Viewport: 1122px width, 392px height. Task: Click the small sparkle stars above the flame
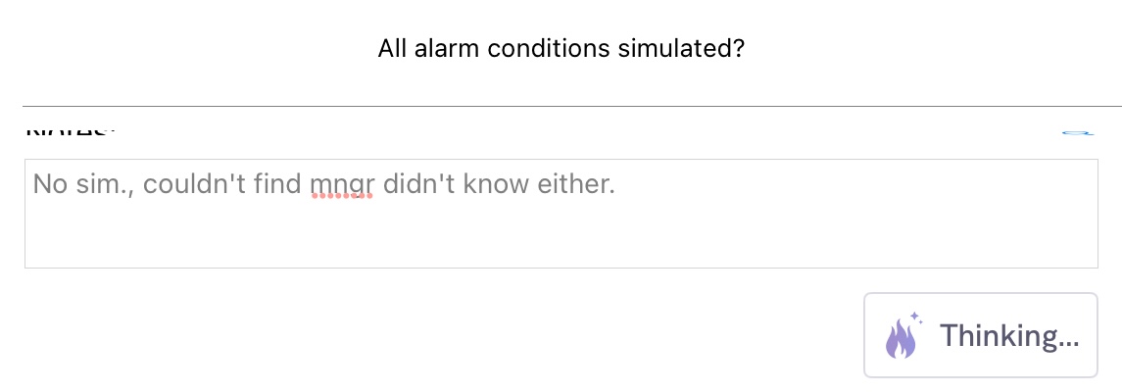(915, 318)
